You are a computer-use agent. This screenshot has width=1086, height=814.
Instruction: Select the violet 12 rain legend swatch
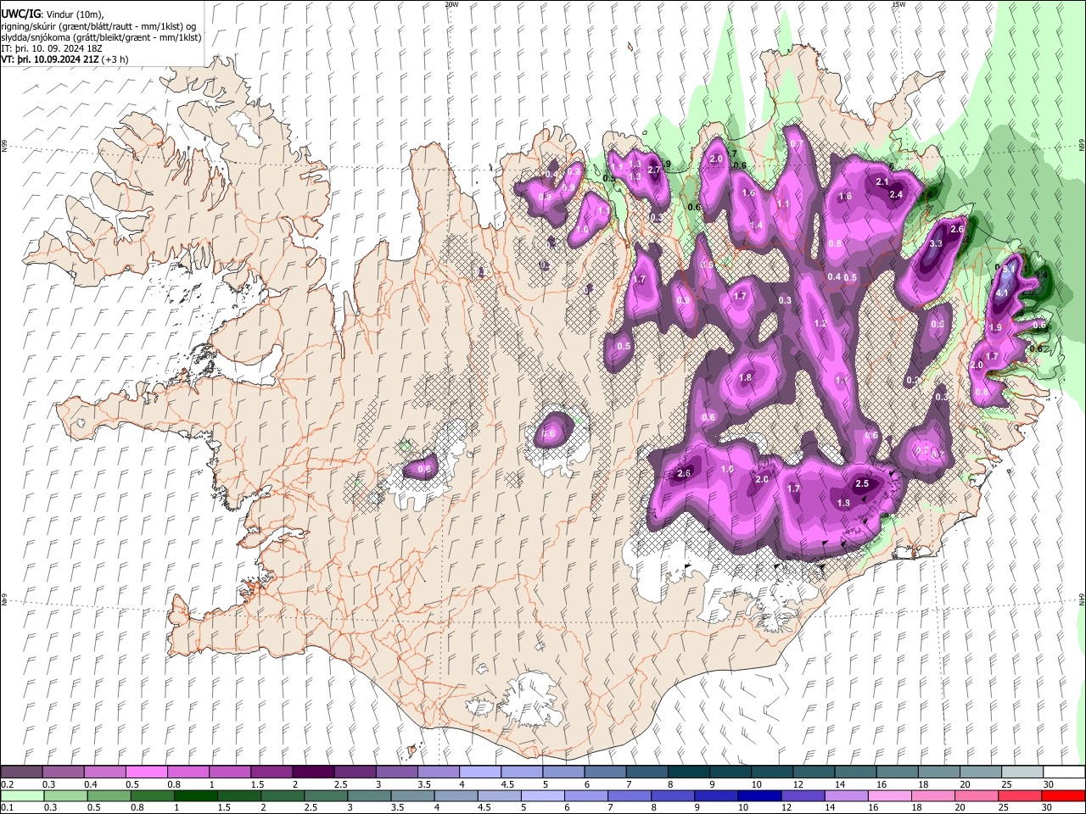click(x=803, y=796)
